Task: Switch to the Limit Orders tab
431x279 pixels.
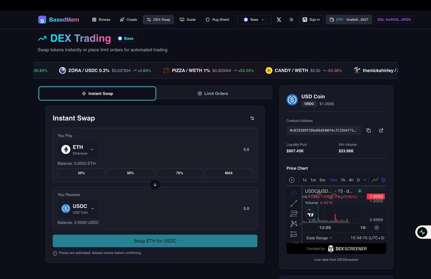Action: pyautogui.click(x=213, y=93)
